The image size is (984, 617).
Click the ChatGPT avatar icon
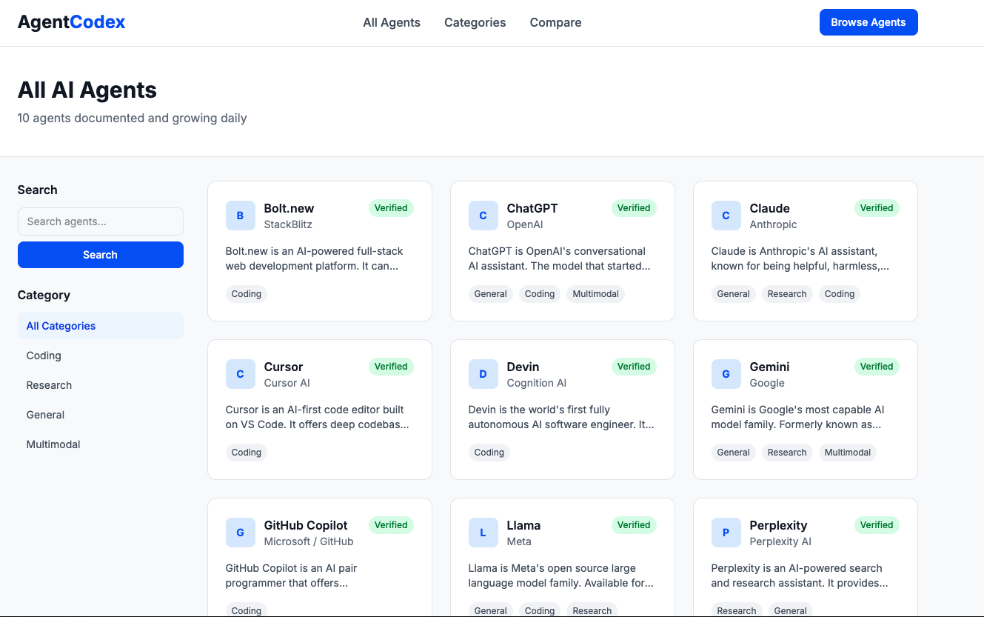pos(483,216)
